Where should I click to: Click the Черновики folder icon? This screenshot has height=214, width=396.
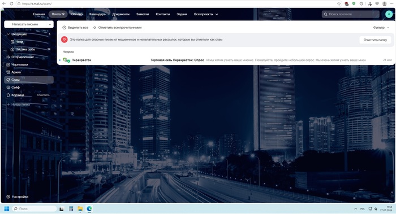pyautogui.click(x=8, y=64)
